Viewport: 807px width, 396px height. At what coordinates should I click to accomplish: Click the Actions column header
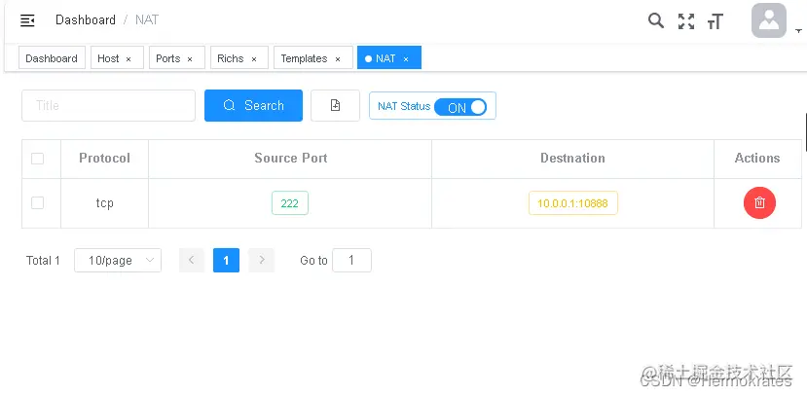[757, 158]
